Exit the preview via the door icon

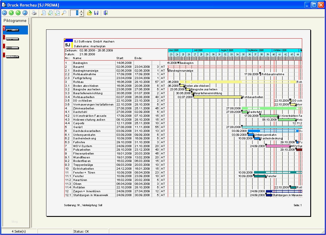coord(105,13)
